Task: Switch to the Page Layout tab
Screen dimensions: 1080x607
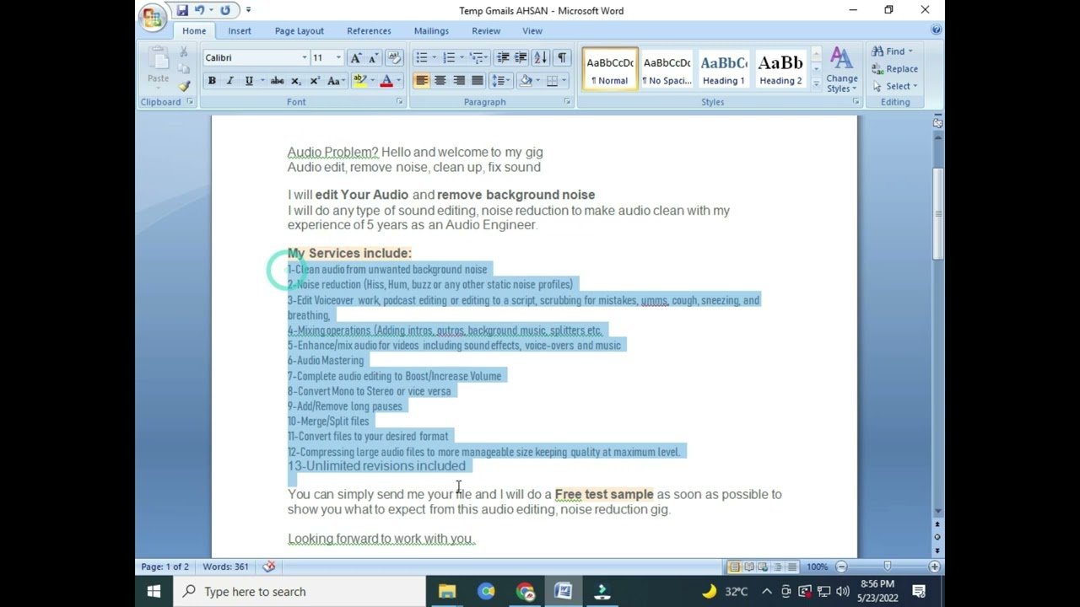Action: click(x=299, y=31)
